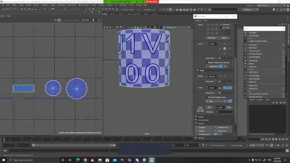Click the Set texel density button
This screenshot has height=163, width=290.
click(x=229, y=107)
